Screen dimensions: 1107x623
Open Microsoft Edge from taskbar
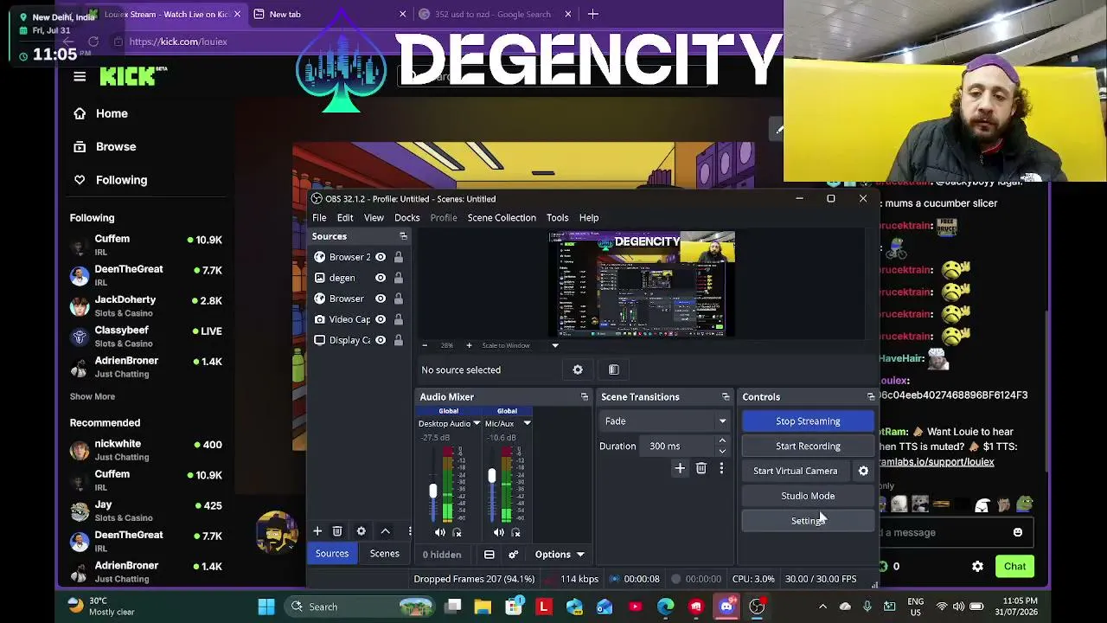click(665, 607)
